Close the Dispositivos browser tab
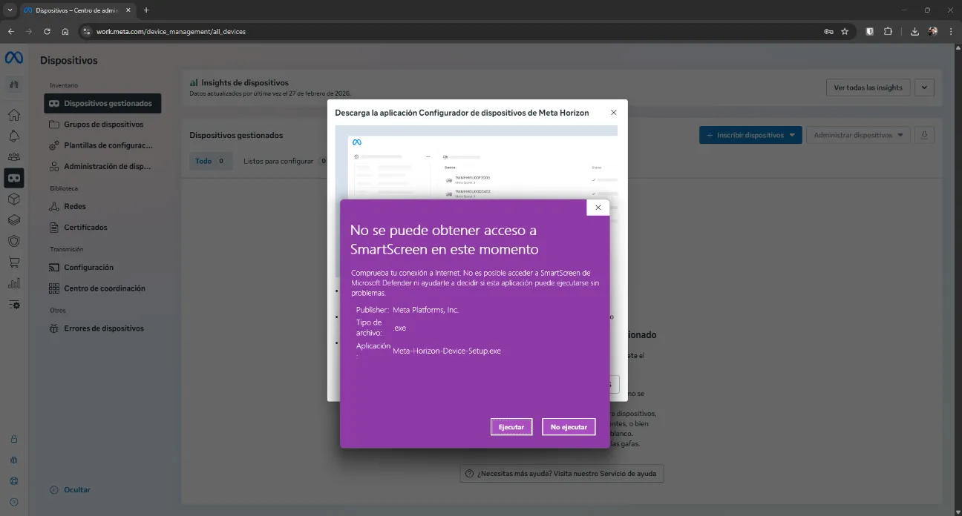The height and width of the screenshot is (516, 962). tap(128, 10)
